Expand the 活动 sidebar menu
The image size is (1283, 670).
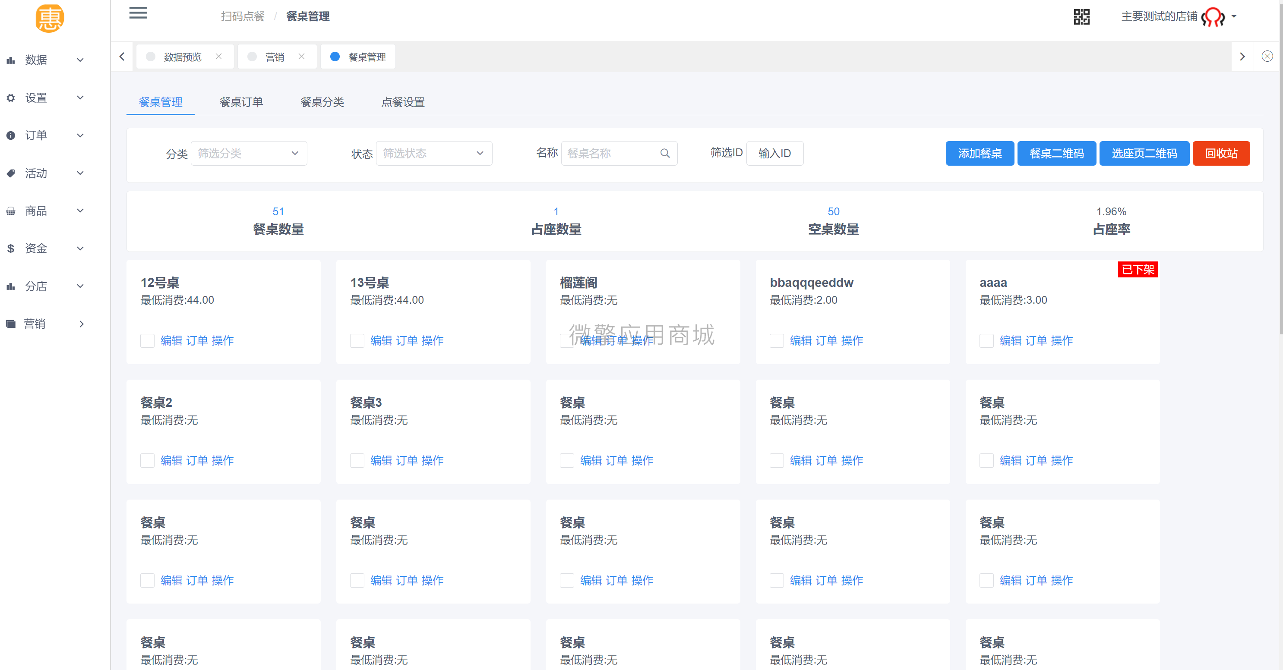[x=80, y=173]
